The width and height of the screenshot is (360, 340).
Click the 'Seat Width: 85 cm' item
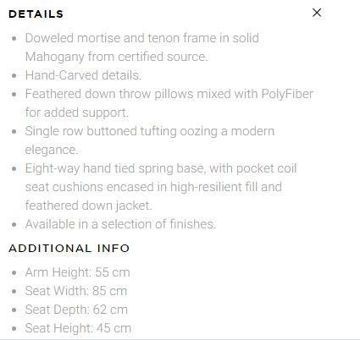point(76,291)
